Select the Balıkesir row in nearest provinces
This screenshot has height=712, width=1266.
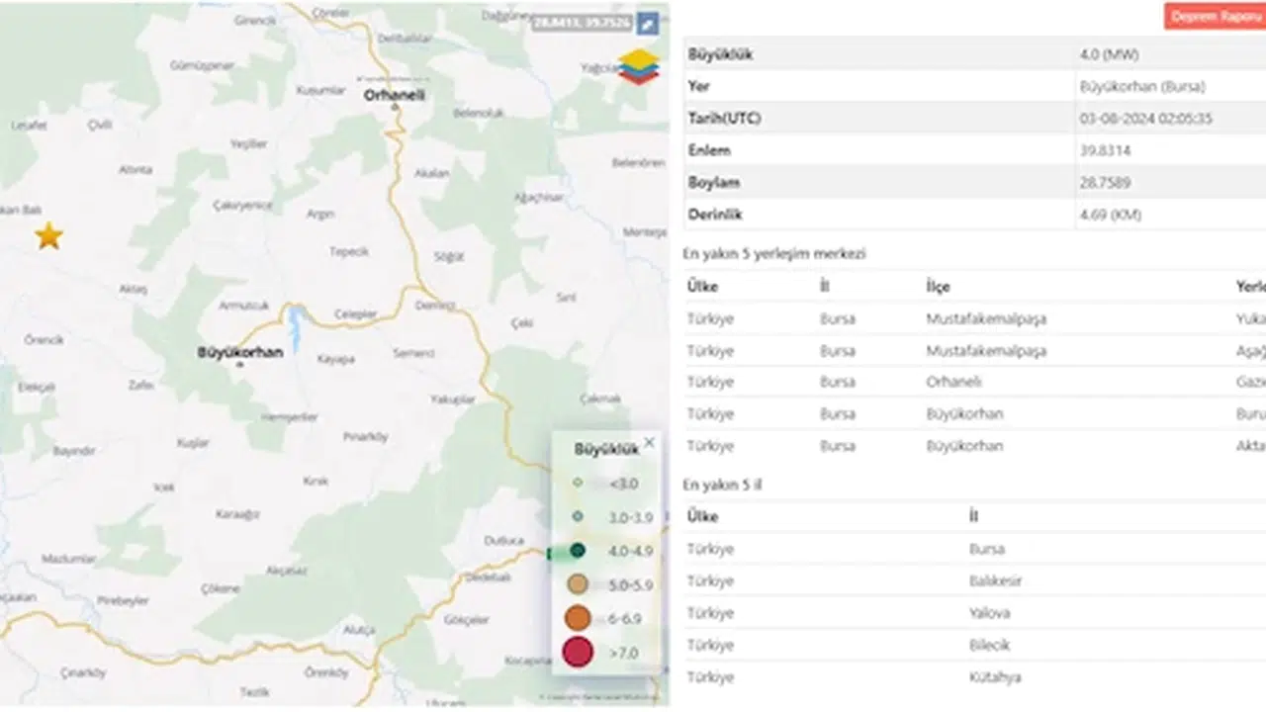pos(995,580)
